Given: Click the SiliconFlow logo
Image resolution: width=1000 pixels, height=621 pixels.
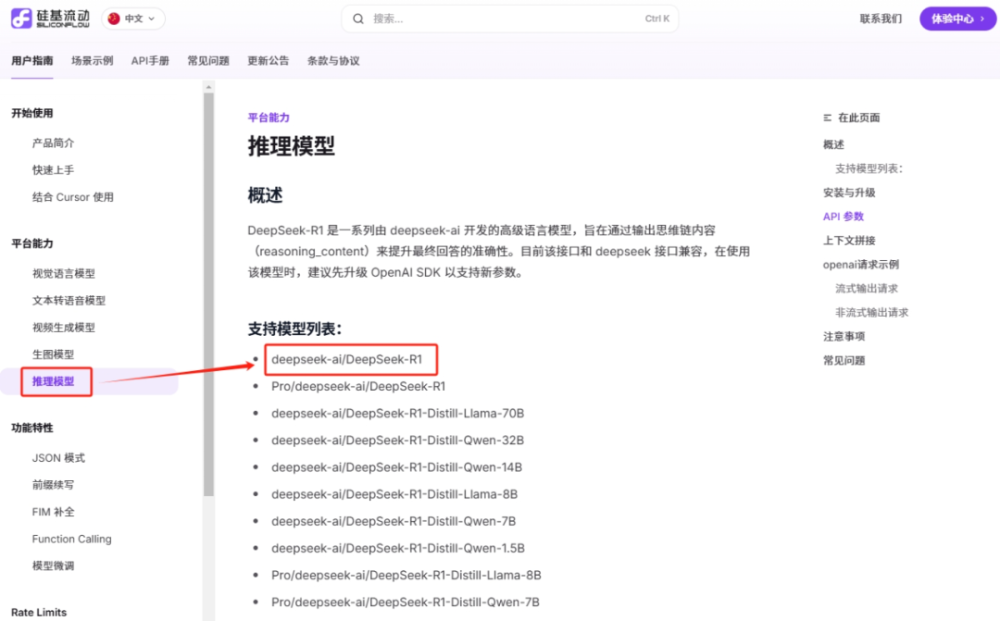Looking at the screenshot, I should (x=50, y=19).
